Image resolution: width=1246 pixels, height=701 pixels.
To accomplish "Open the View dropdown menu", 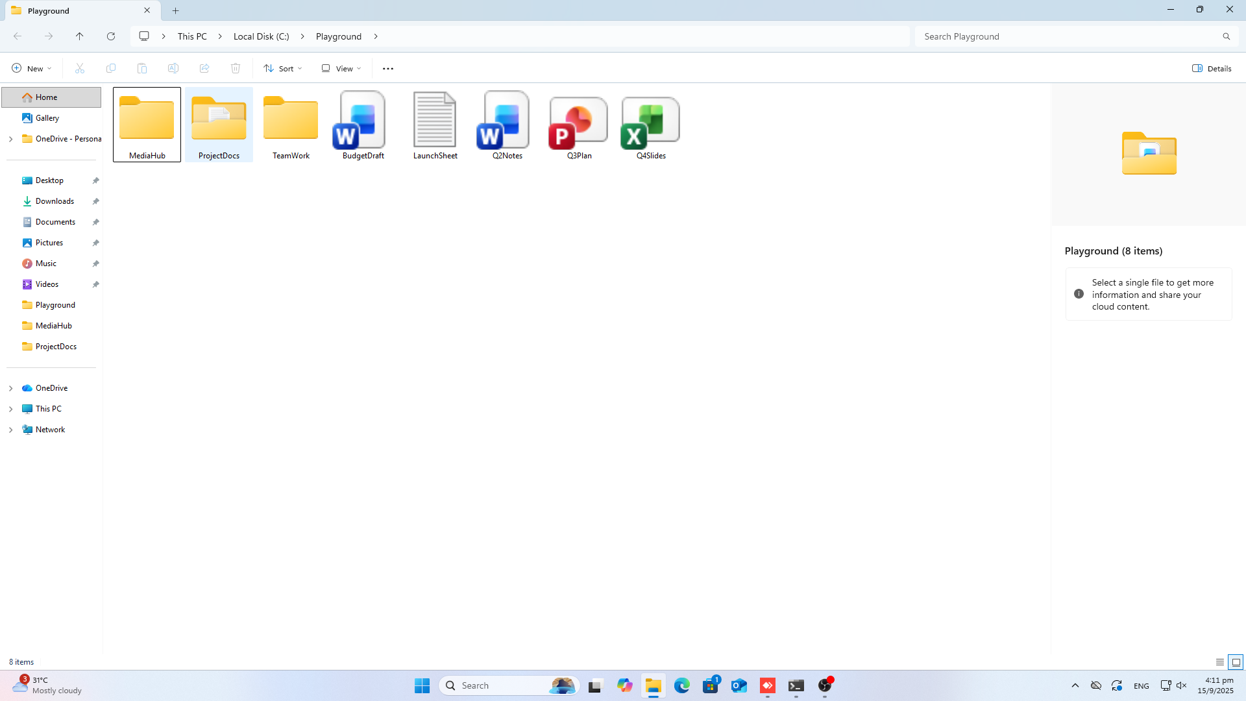I will (x=341, y=68).
